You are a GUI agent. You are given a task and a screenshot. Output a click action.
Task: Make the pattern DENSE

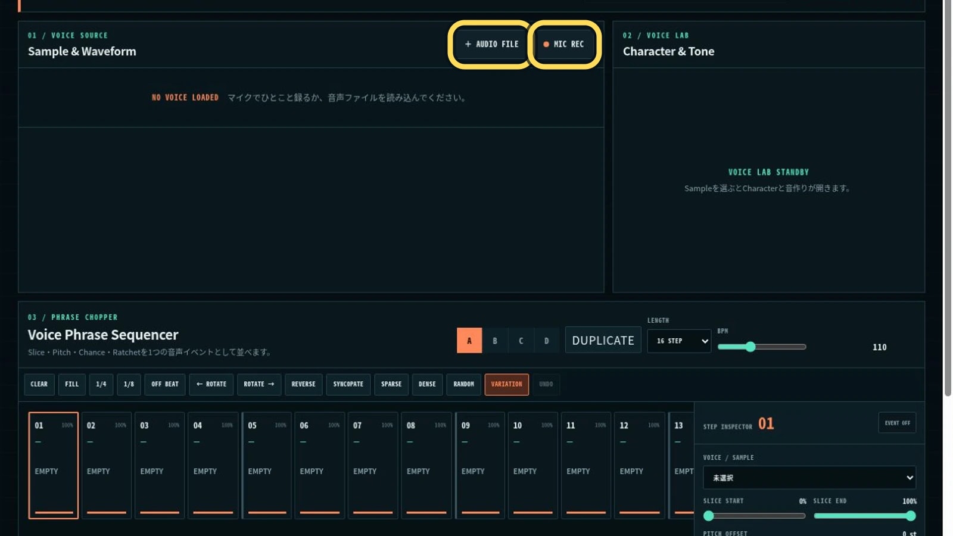click(427, 384)
